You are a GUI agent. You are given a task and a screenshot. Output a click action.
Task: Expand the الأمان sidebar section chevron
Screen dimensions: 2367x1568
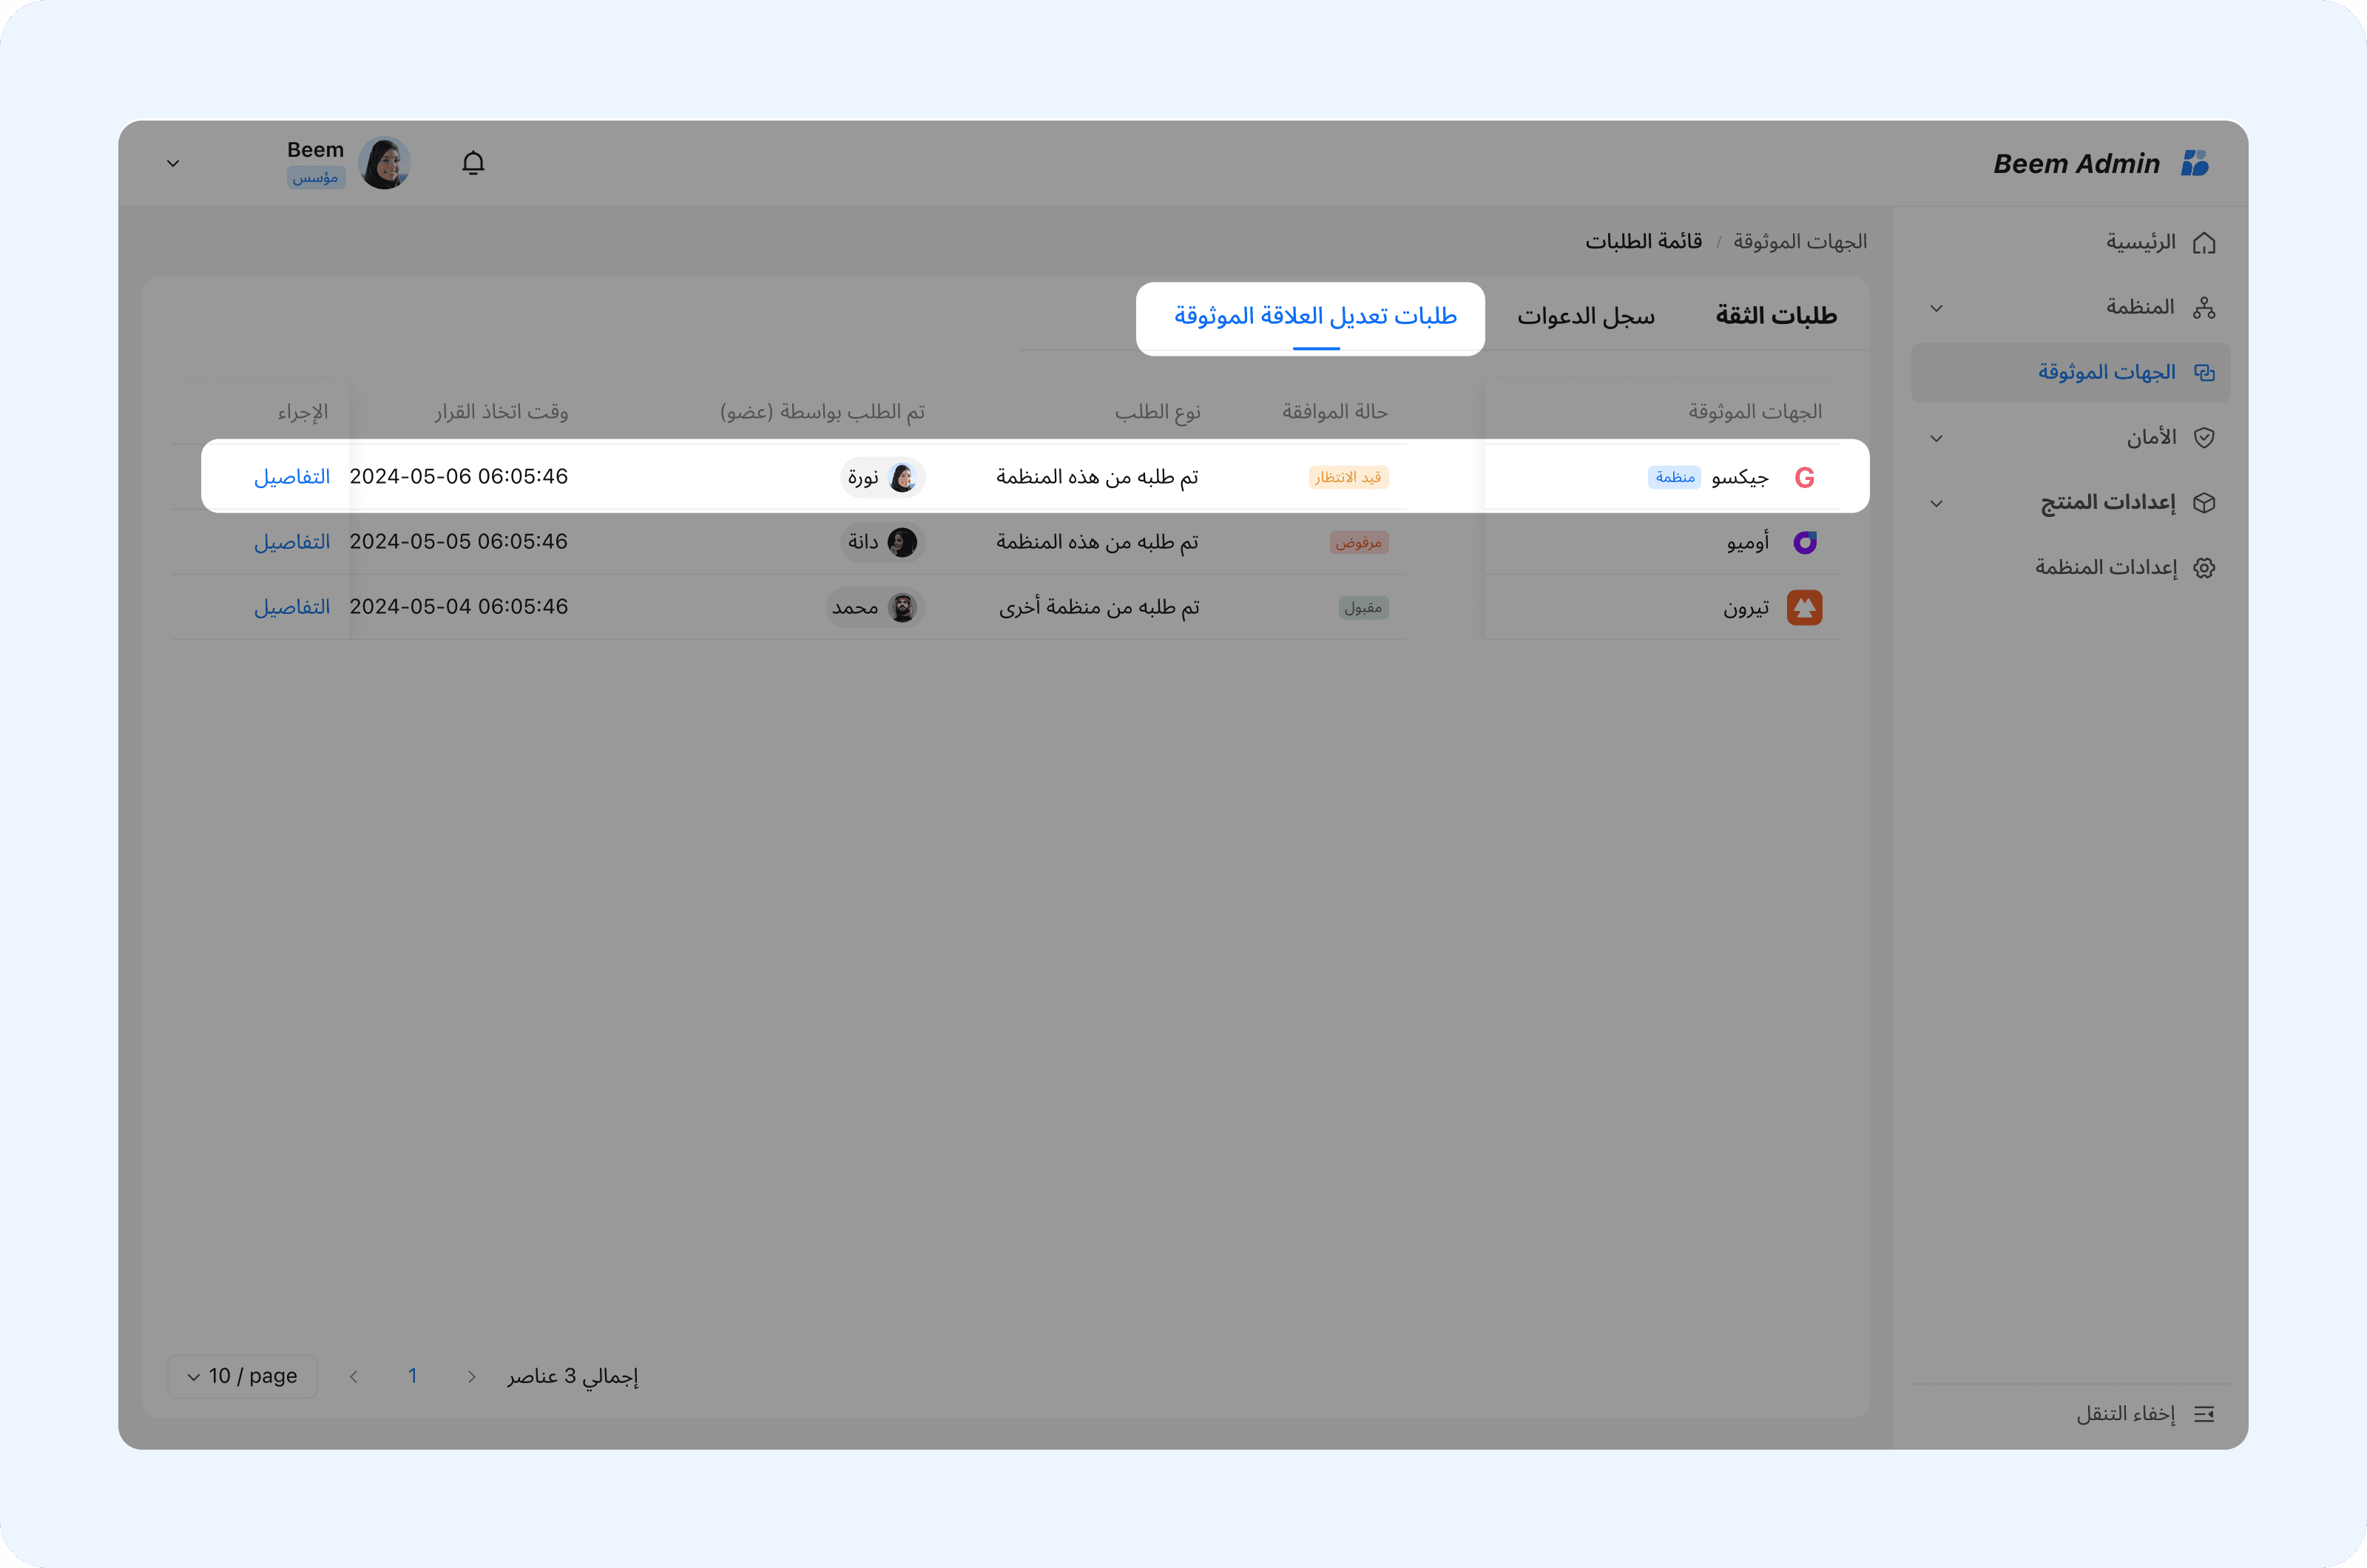click(1936, 438)
